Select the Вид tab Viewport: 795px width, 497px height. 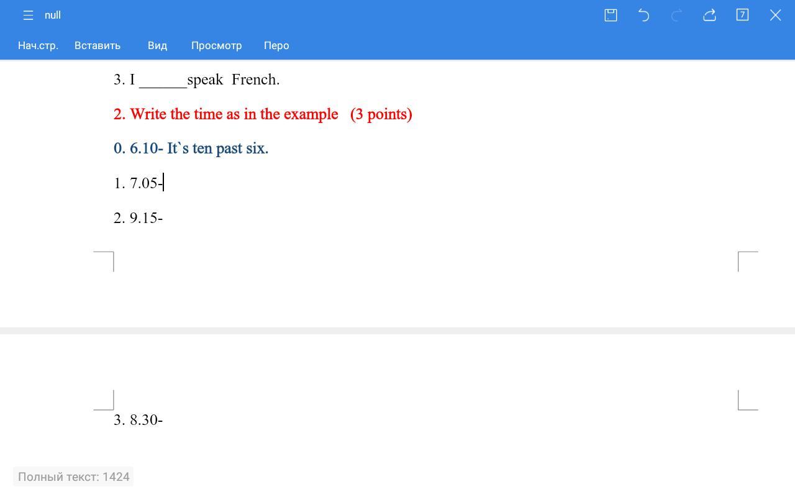157,45
